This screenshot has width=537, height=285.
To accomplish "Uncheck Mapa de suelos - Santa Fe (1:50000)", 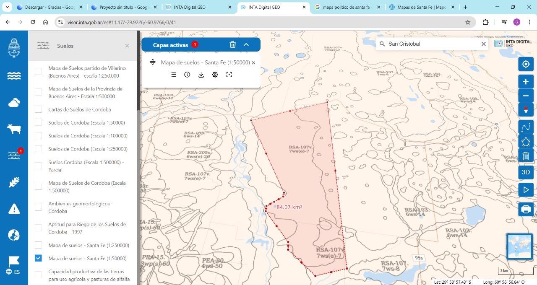I will click(x=38, y=258).
